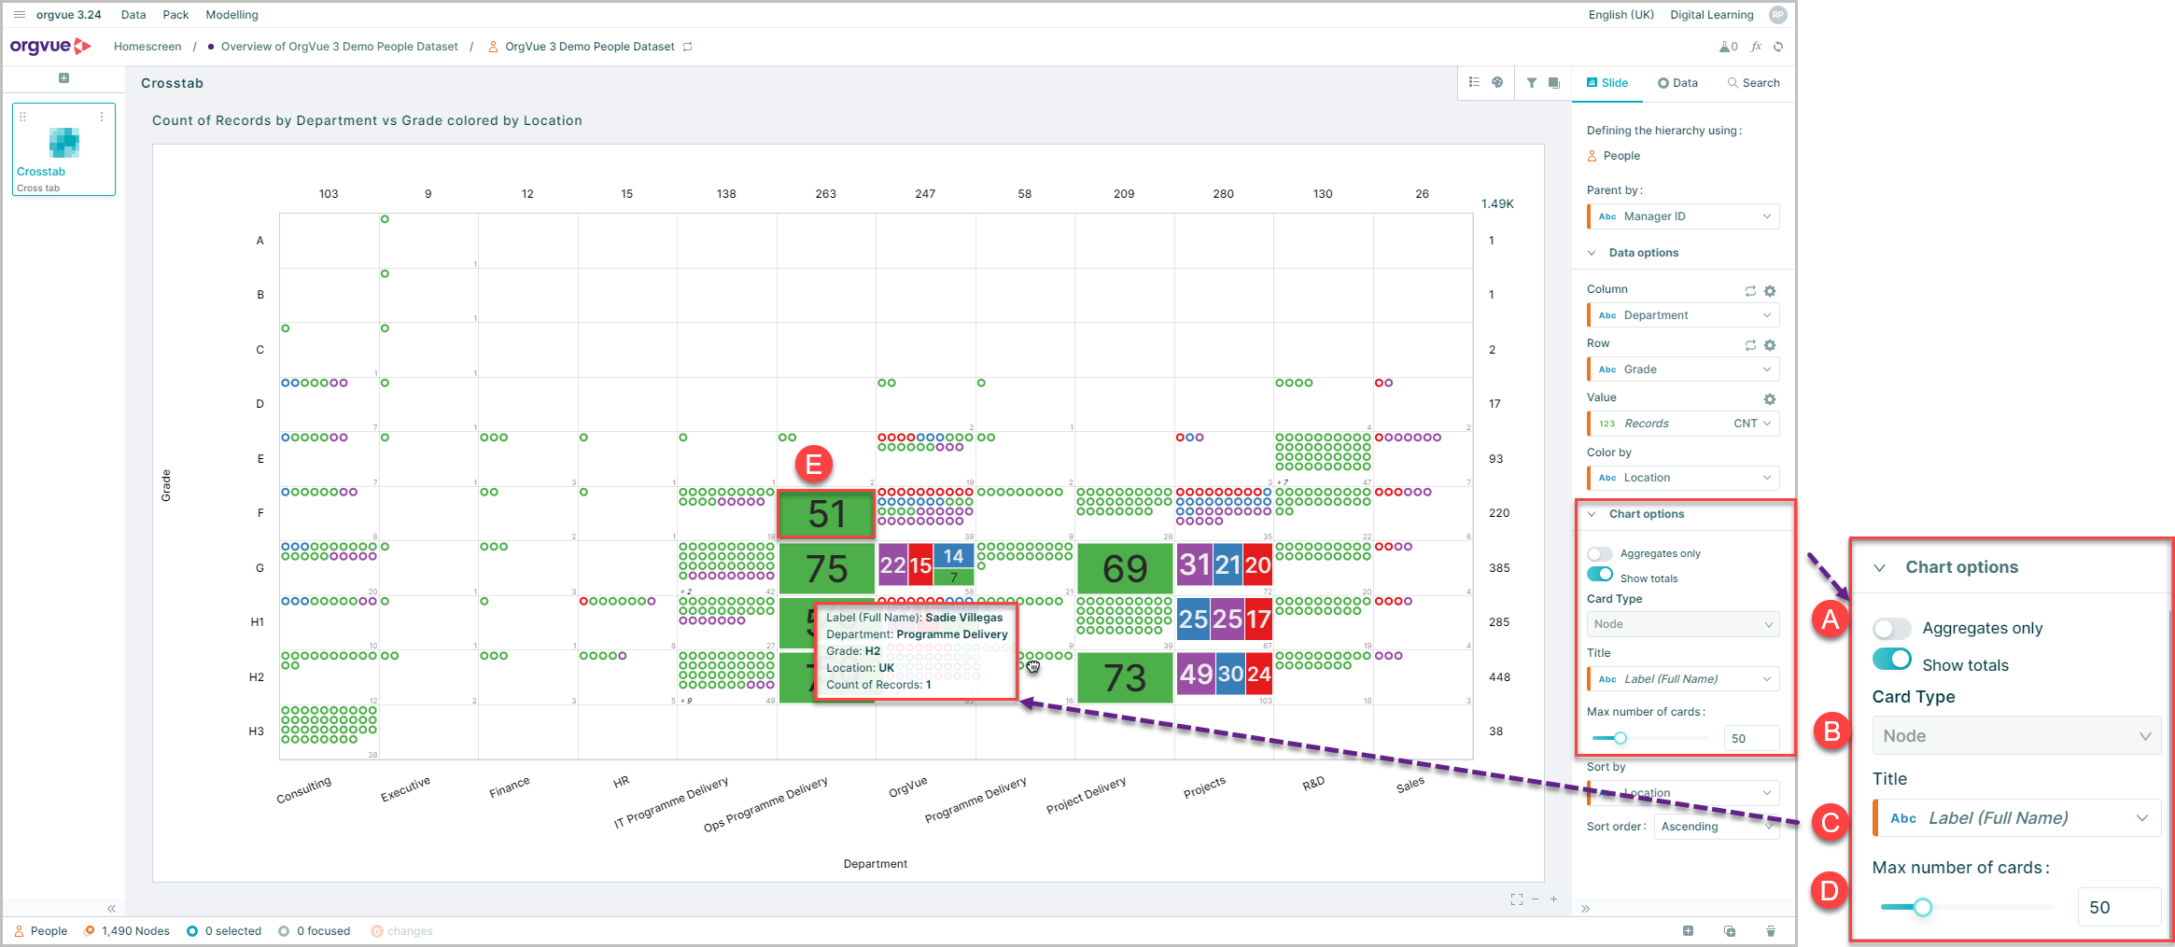This screenshot has width=2175, height=947.
Task: Show the legend list icon in chart toolbar
Action: point(1474,82)
